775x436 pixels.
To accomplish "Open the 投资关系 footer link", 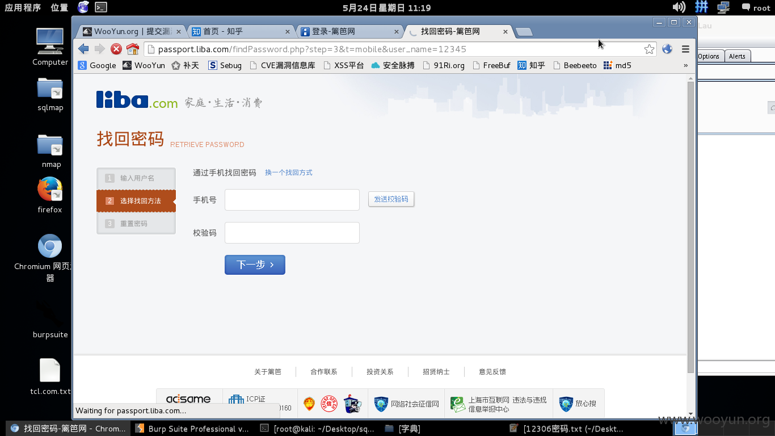I will pos(380,372).
